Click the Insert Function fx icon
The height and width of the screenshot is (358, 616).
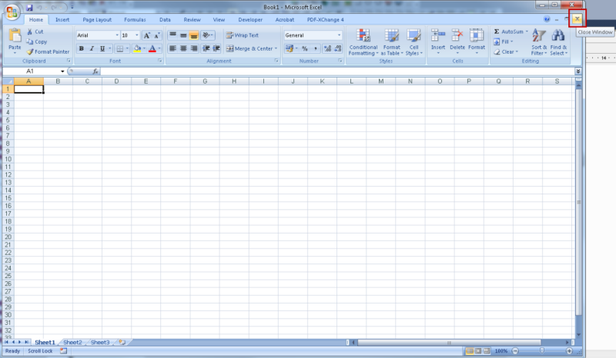(x=95, y=71)
